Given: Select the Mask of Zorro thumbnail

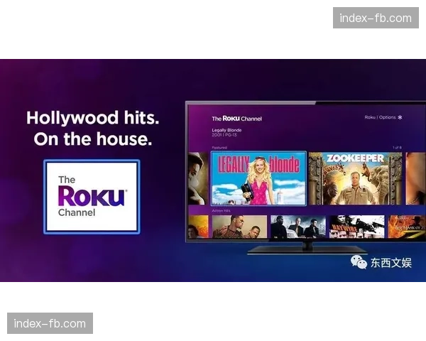Looking at the screenshot, I should click(x=405, y=227).
